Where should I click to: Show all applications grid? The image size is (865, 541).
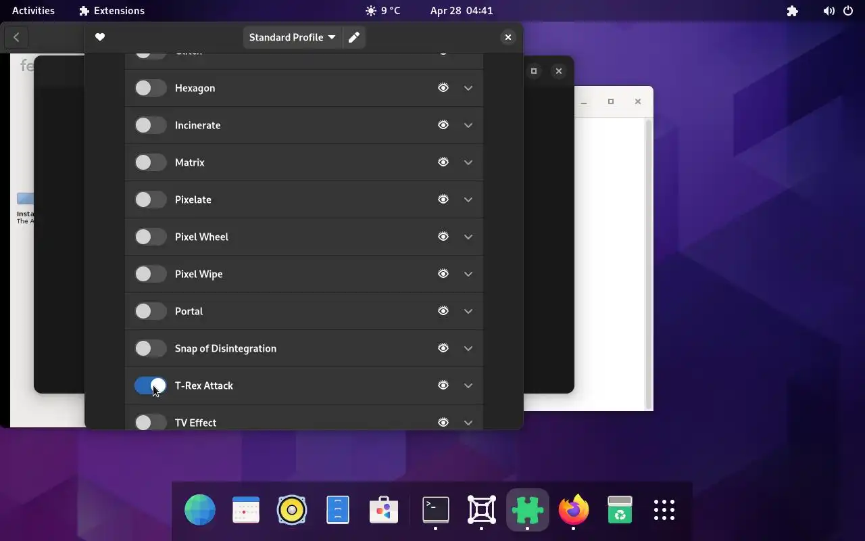(665, 510)
